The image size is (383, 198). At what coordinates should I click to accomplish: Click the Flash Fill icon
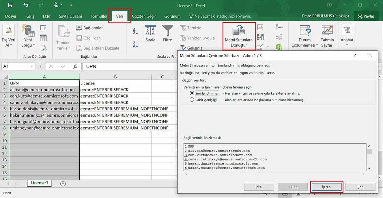coord(260,28)
